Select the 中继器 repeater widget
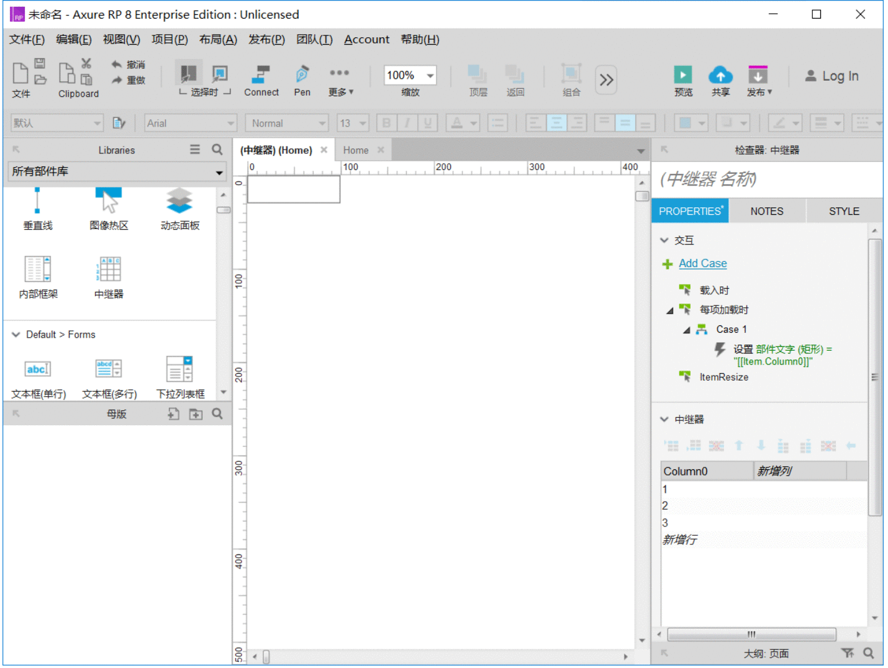Image resolution: width=888 pixels, height=668 pixels. pyautogui.click(x=109, y=278)
